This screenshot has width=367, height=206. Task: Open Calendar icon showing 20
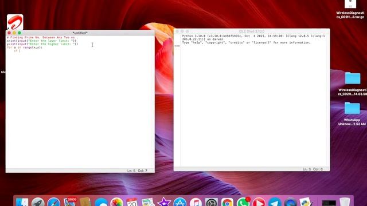coord(132,202)
